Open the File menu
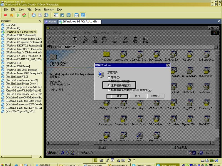 (6, 10)
